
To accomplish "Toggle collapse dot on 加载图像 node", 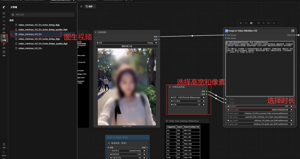I will click(x=95, y=32).
